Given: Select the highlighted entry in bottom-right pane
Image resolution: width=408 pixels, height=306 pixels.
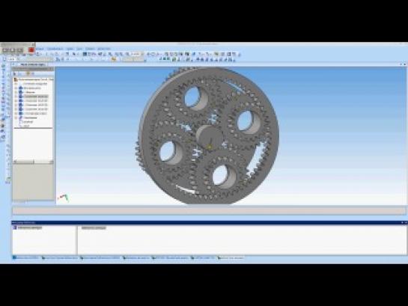Looking at the screenshot, I should click(94, 228).
